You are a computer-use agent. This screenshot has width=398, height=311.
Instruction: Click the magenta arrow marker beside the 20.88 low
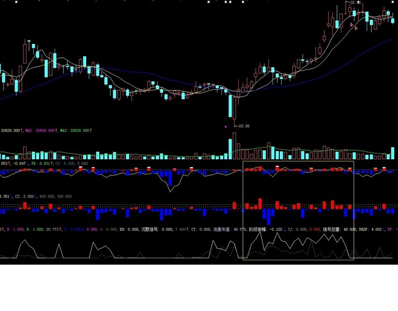point(225,127)
